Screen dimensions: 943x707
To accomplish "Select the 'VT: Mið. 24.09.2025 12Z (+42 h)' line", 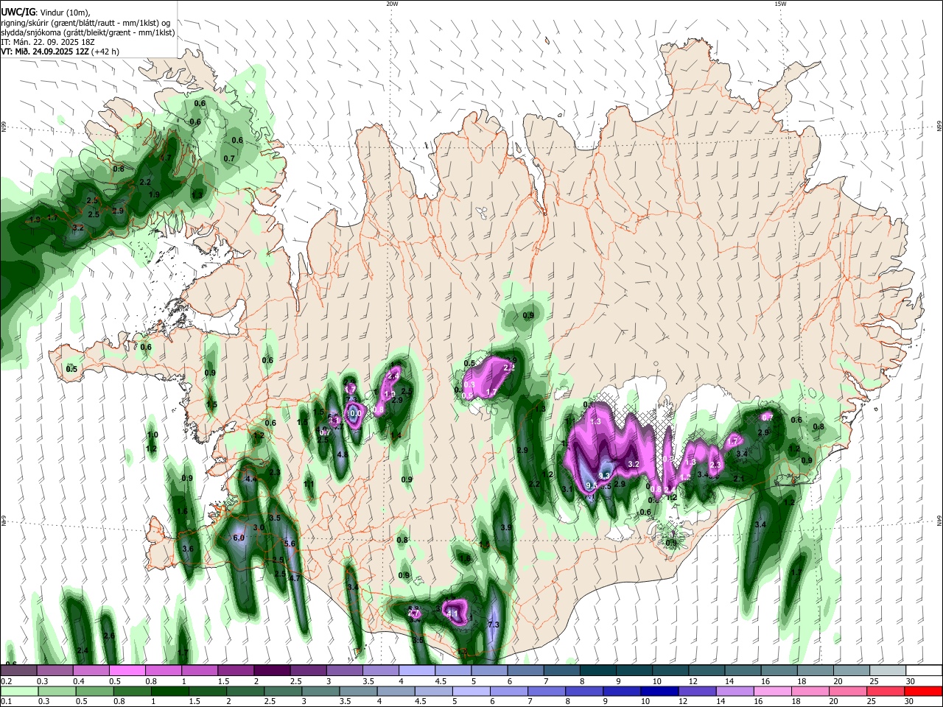I will pos(60,52).
